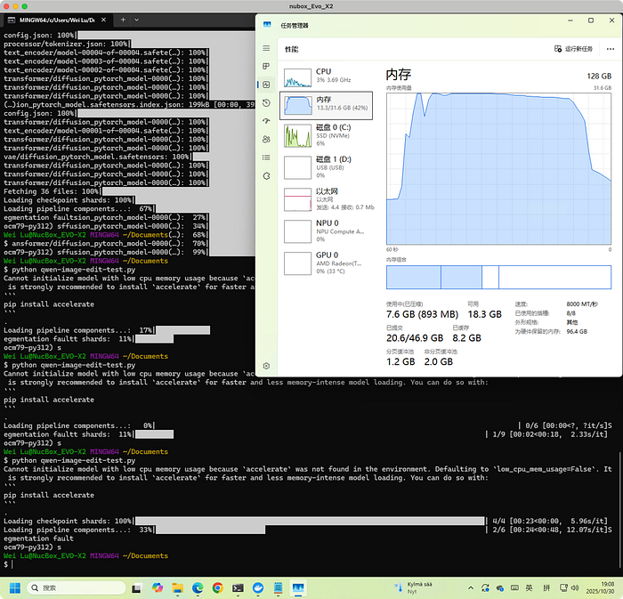The width and height of the screenshot is (623, 599).
Task: Open the Windows Start menu
Action: click(x=13, y=587)
